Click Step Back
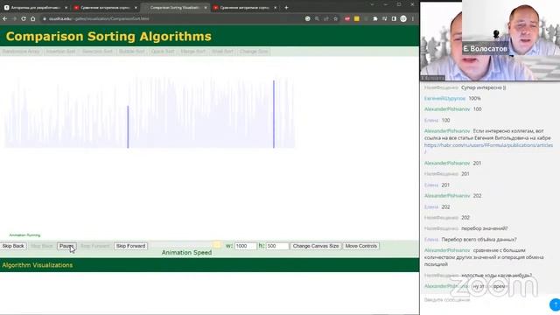560x315 pixels. pyautogui.click(x=42, y=246)
